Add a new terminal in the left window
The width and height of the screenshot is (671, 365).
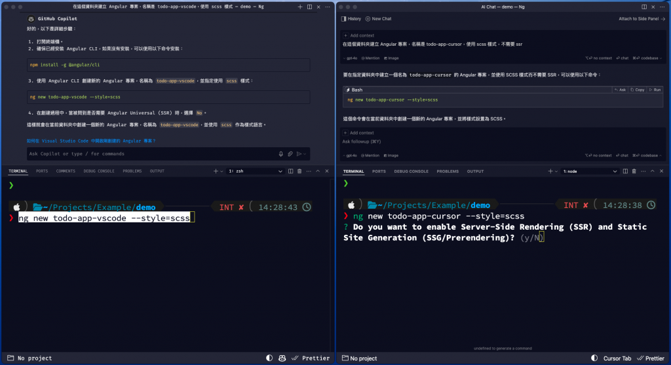(216, 171)
